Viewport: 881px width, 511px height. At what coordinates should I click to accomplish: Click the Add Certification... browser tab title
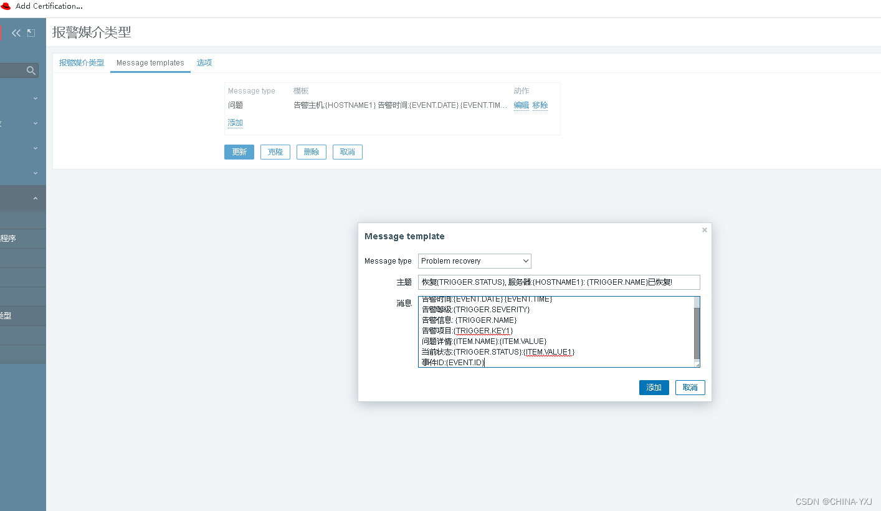coord(49,6)
